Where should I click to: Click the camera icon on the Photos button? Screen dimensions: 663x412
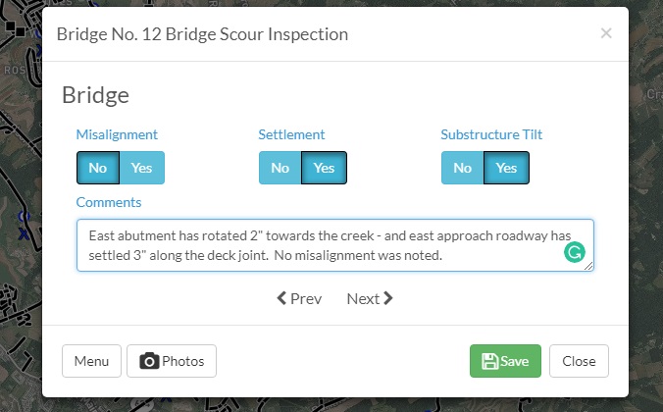[x=149, y=361]
